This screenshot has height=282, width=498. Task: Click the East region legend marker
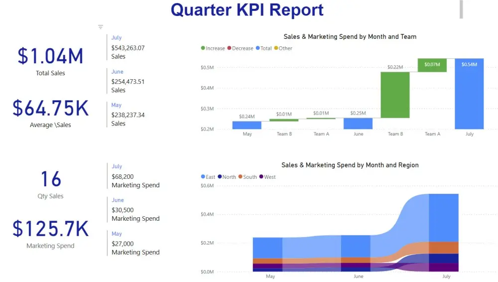click(203, 176)
